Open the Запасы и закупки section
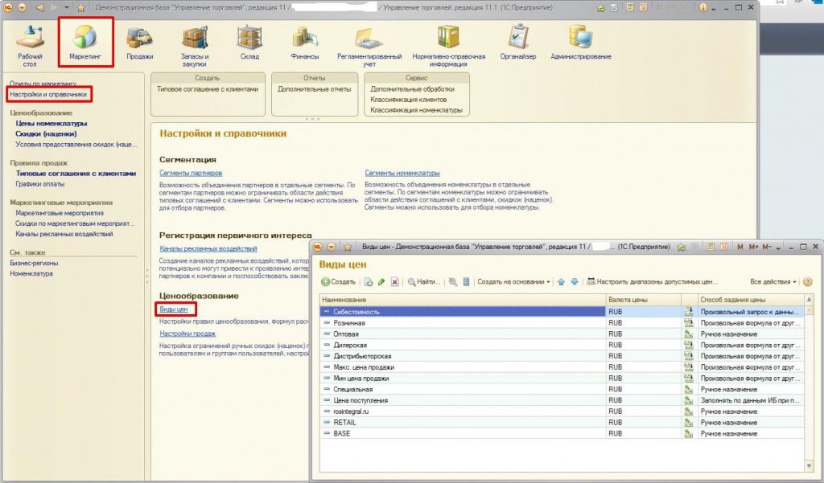 point(195,46)
